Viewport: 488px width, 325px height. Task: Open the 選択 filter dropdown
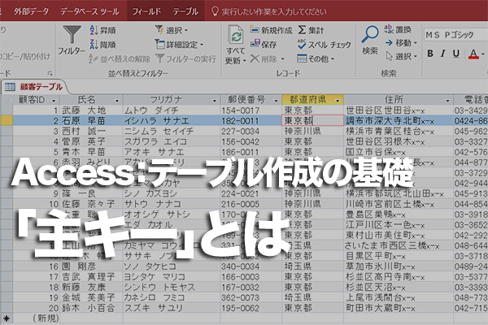click(172, 30)
